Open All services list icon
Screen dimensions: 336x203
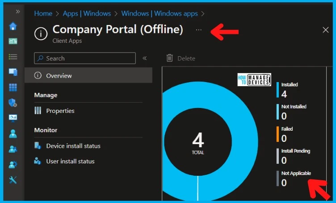[13, 57]
